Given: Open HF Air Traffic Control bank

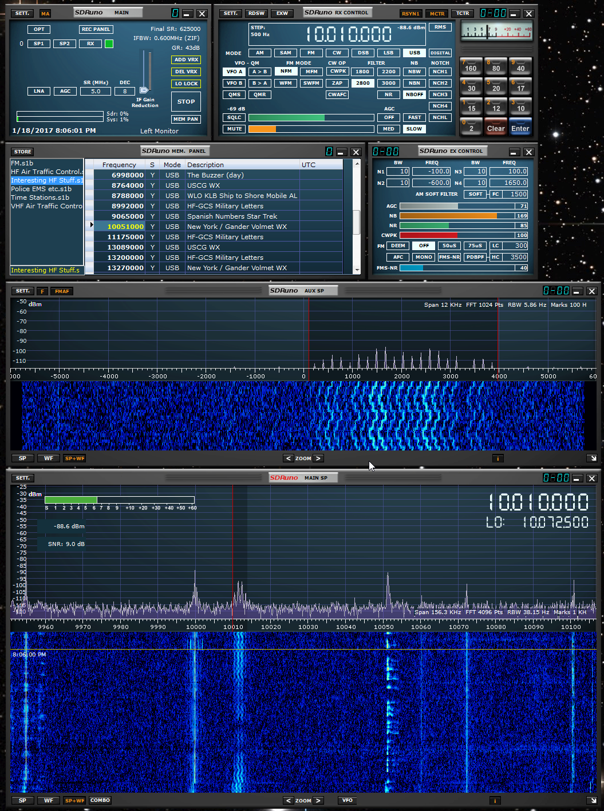Looking at the screenshot, I should tap(47, 172).
